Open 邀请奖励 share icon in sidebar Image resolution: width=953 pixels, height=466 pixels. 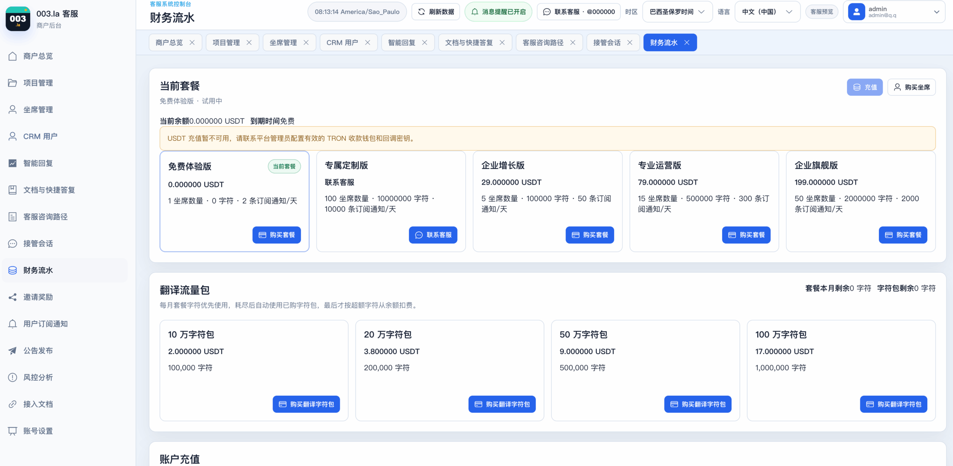(12, 297)
